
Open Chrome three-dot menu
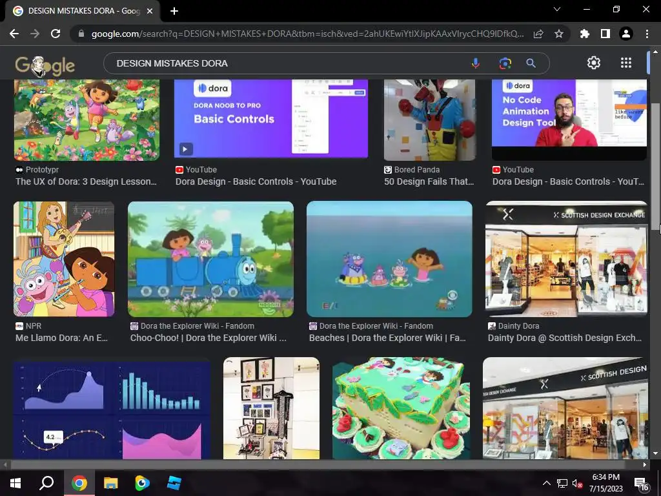tap(647, 34)
